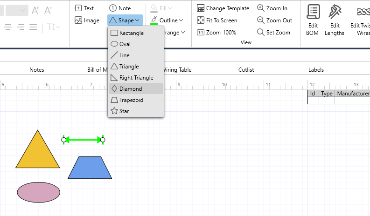
Task: Jump to the Wiring Table section
Action: (177, 70)
